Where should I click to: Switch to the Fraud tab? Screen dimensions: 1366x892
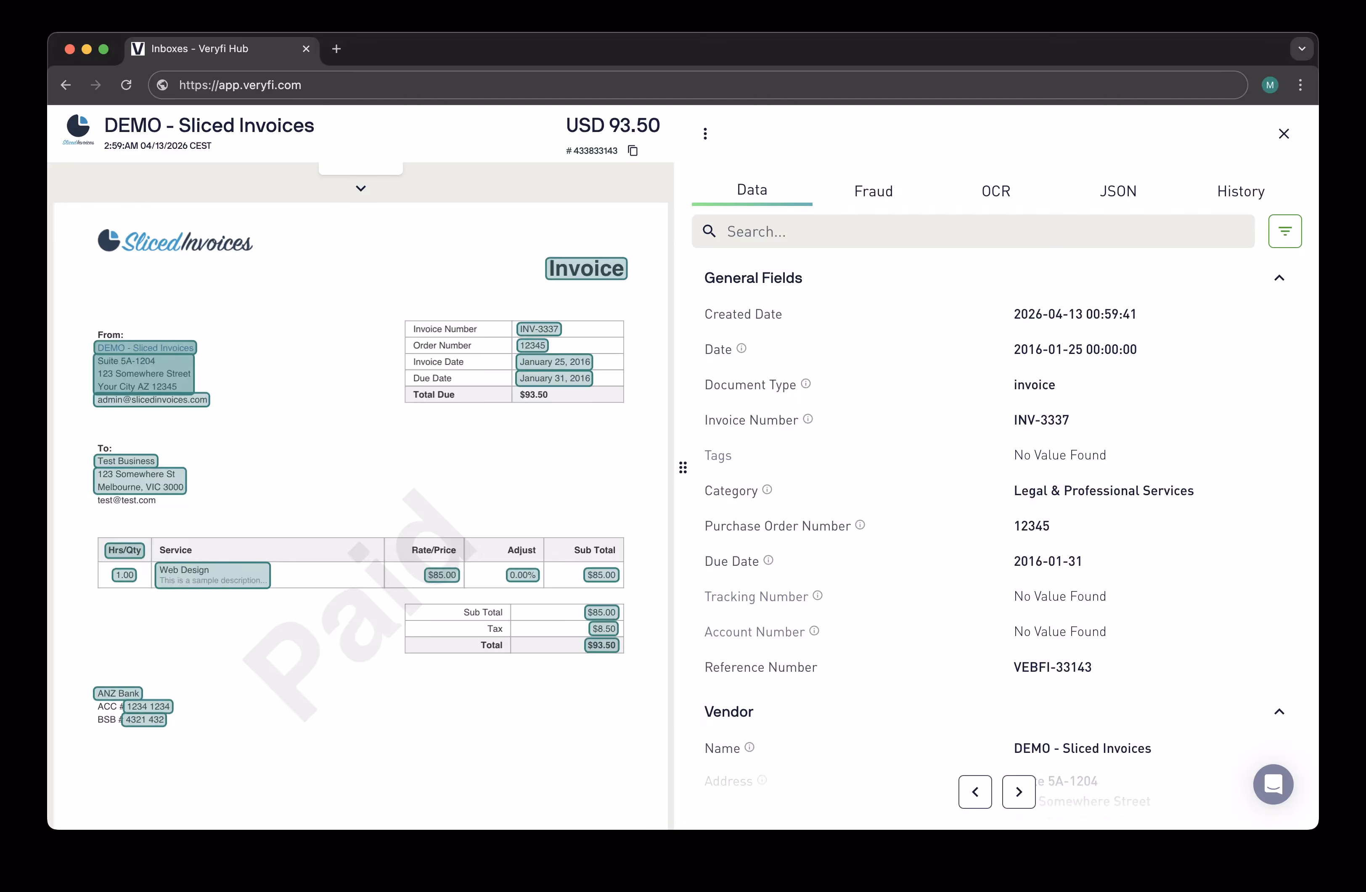(x=874, y=191)
